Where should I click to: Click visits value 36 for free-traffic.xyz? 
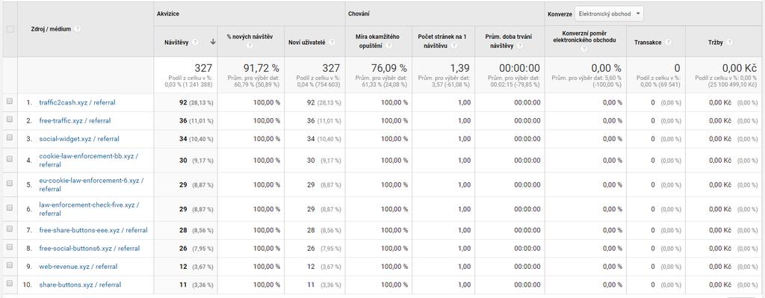(183, 120)
